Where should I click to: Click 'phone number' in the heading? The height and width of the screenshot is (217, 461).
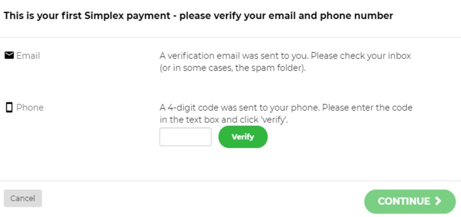click(x=357, y=16)
